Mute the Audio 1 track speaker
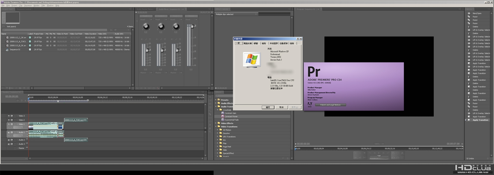Viewport: 494px width, 175px height. click(x=9, y=133)
